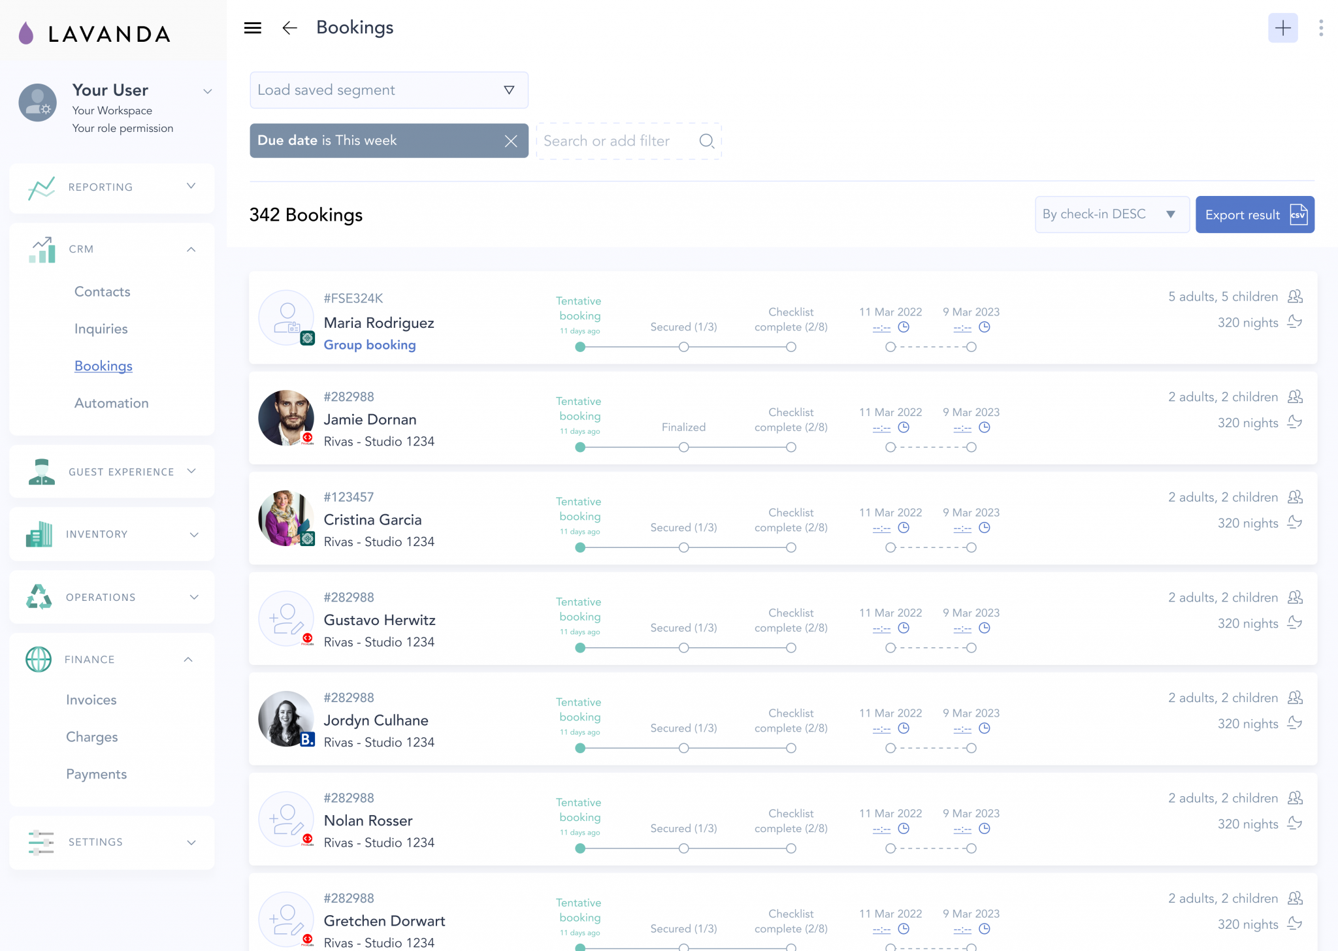
Task: Open the Reporting section icon in sidebar
Action: point(40,187)
